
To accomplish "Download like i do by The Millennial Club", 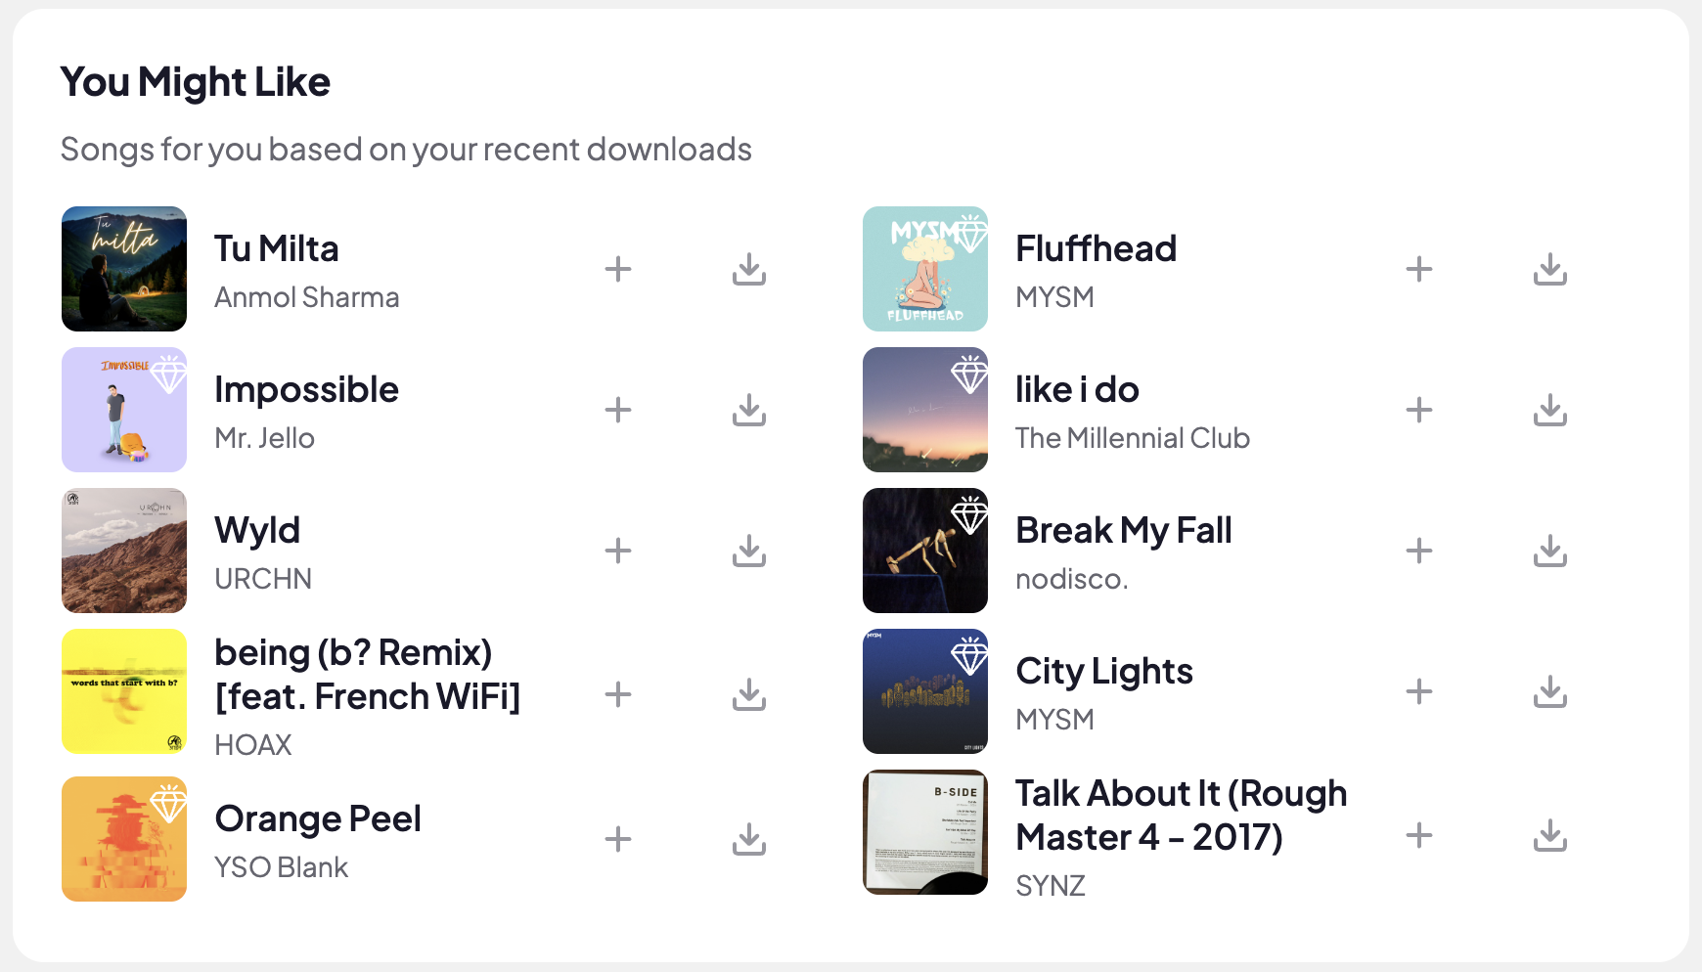I will (1549, 410).
